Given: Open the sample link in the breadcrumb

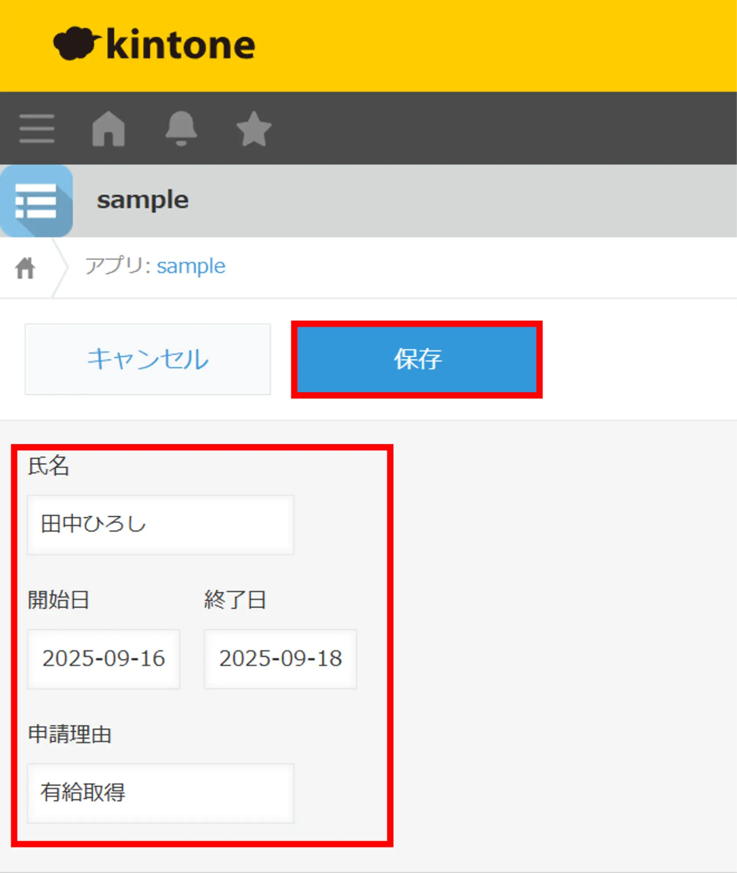Looking at the screenshot, I should 191,266.
